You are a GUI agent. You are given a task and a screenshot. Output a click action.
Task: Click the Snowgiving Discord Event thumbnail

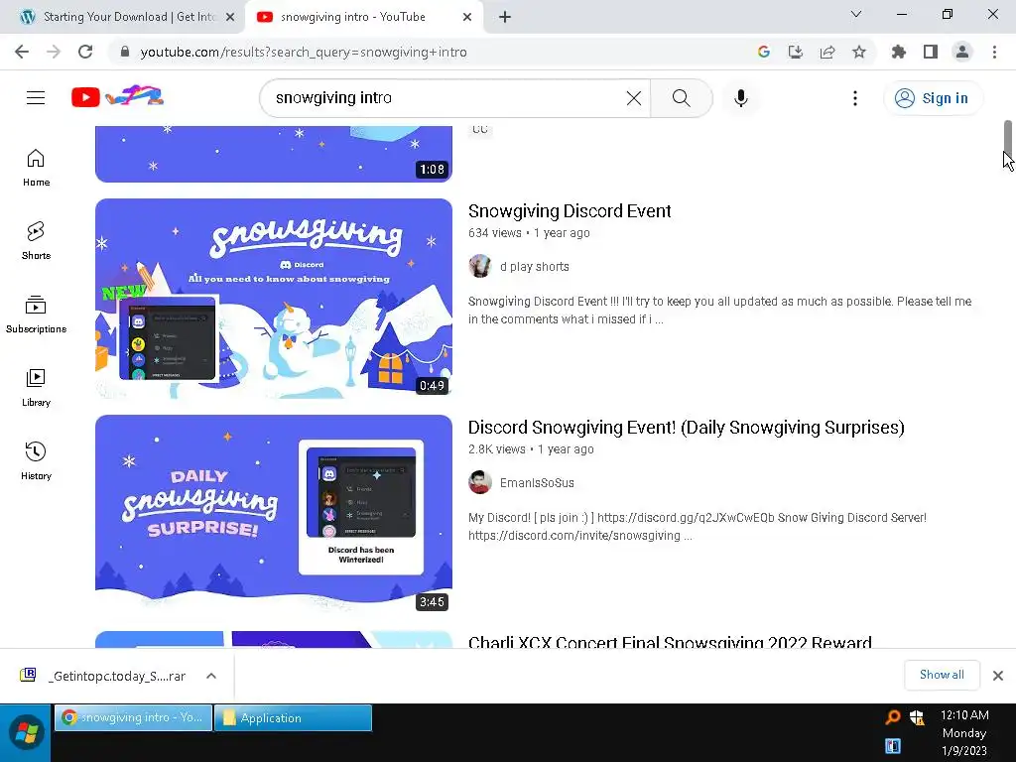tap(274, 299)
